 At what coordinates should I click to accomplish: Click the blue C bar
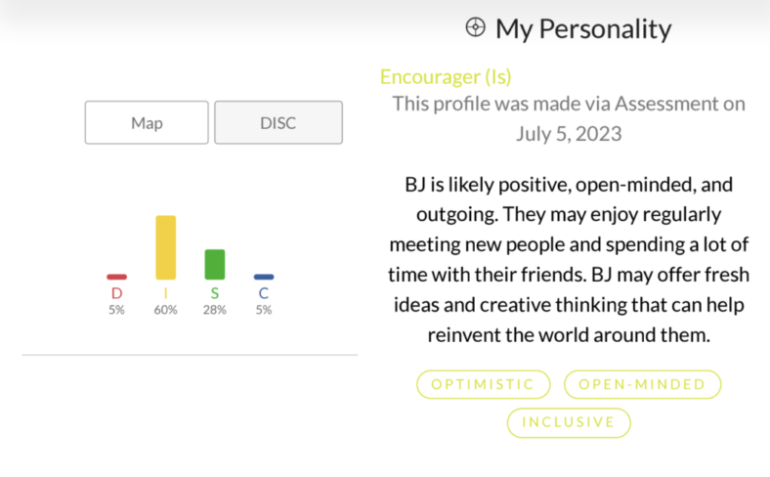(264, 277)
